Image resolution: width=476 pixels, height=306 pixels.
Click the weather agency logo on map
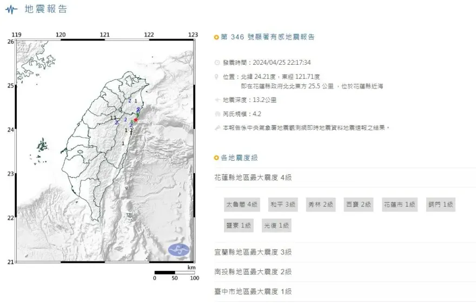pos(179,249)
